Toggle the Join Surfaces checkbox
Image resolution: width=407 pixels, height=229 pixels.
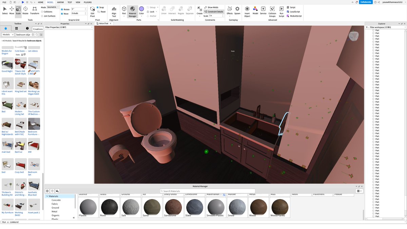tap(42, 16)
